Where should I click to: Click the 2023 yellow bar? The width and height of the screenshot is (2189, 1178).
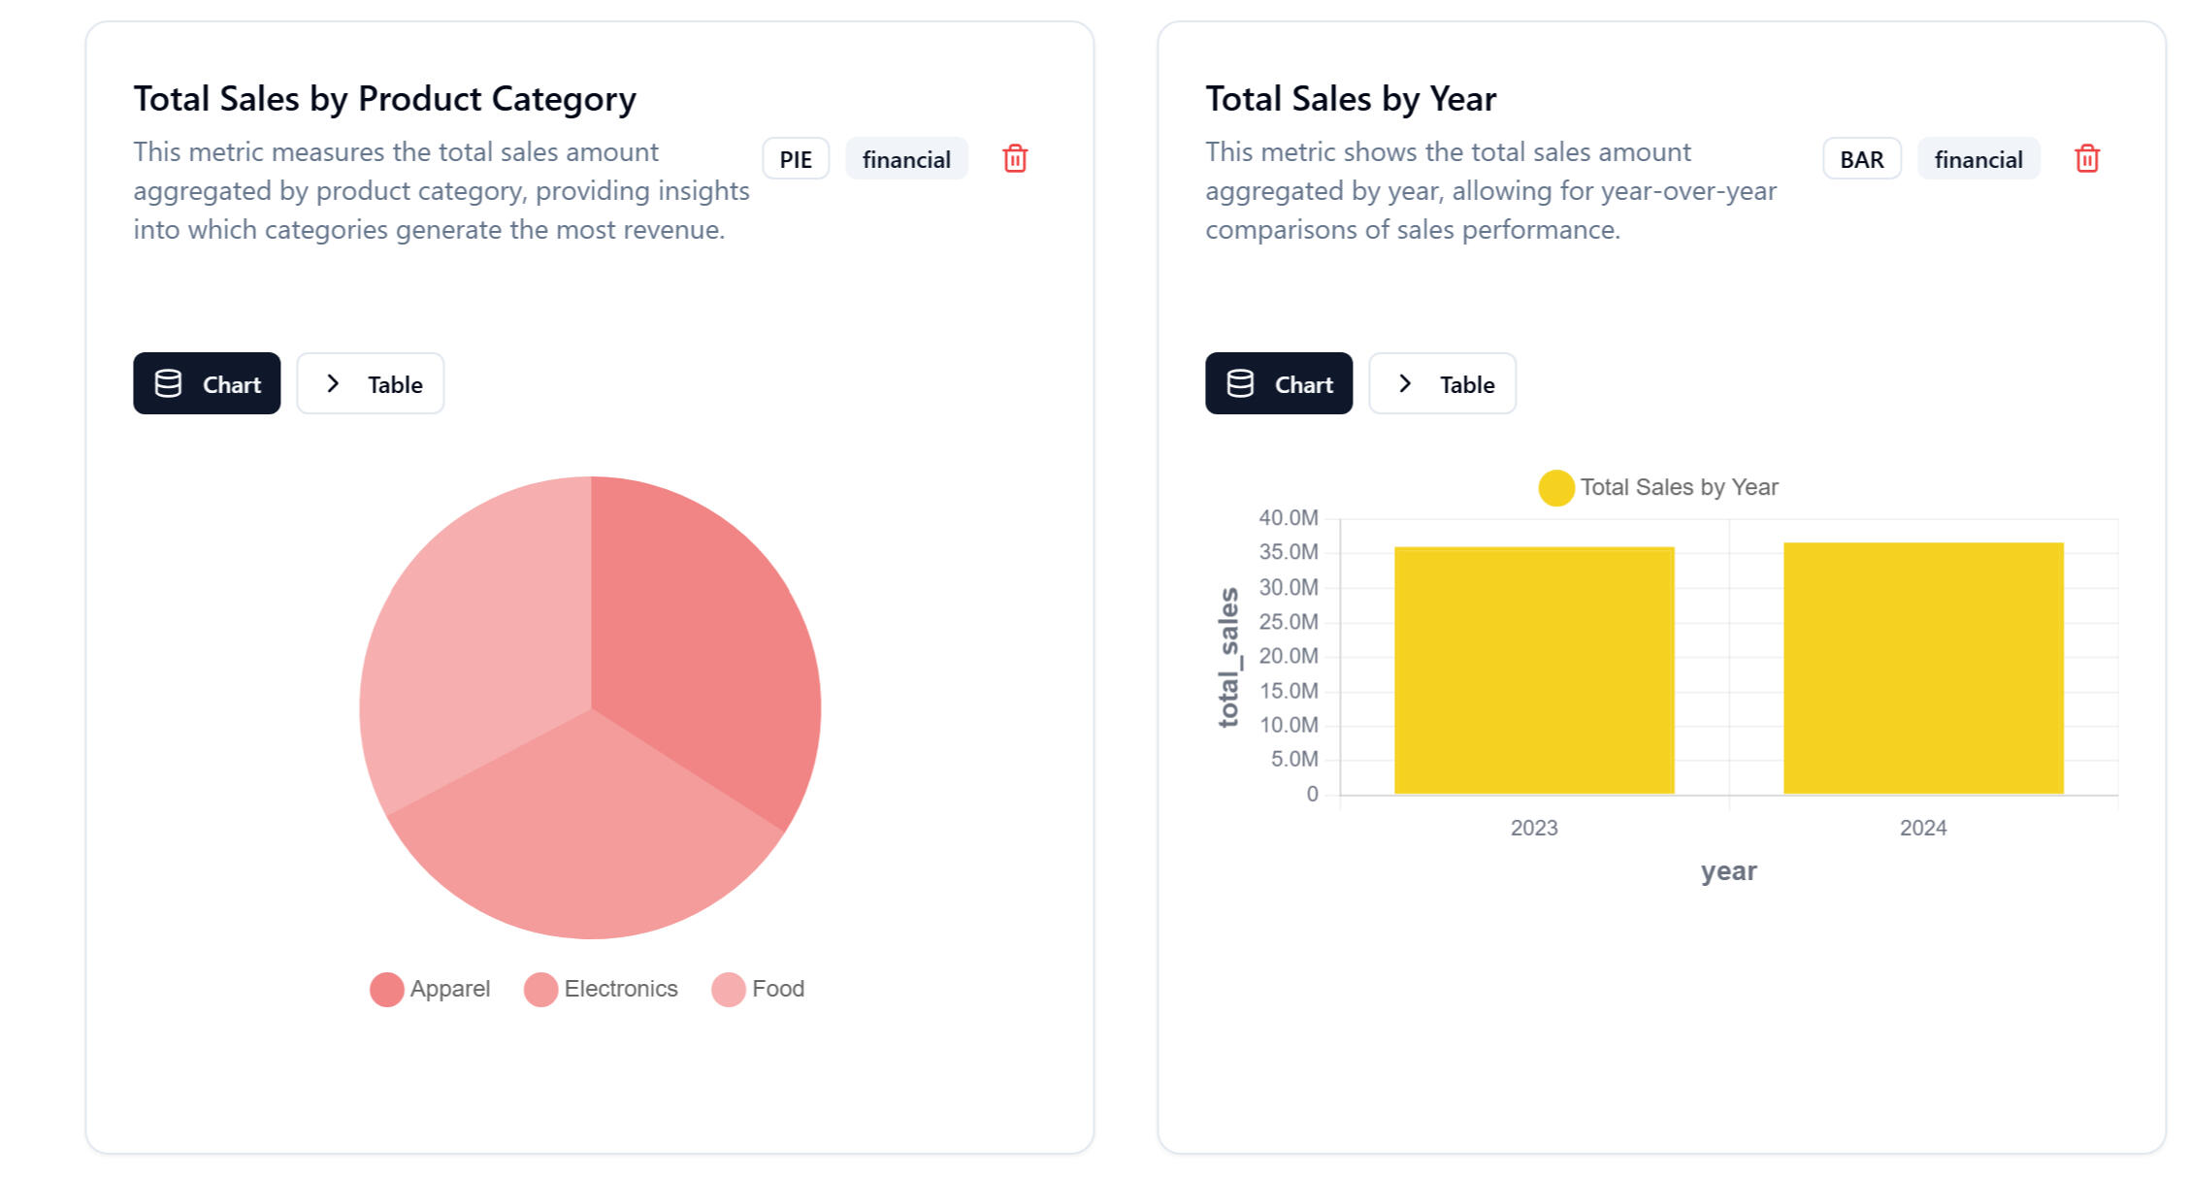pos(1534,671)
